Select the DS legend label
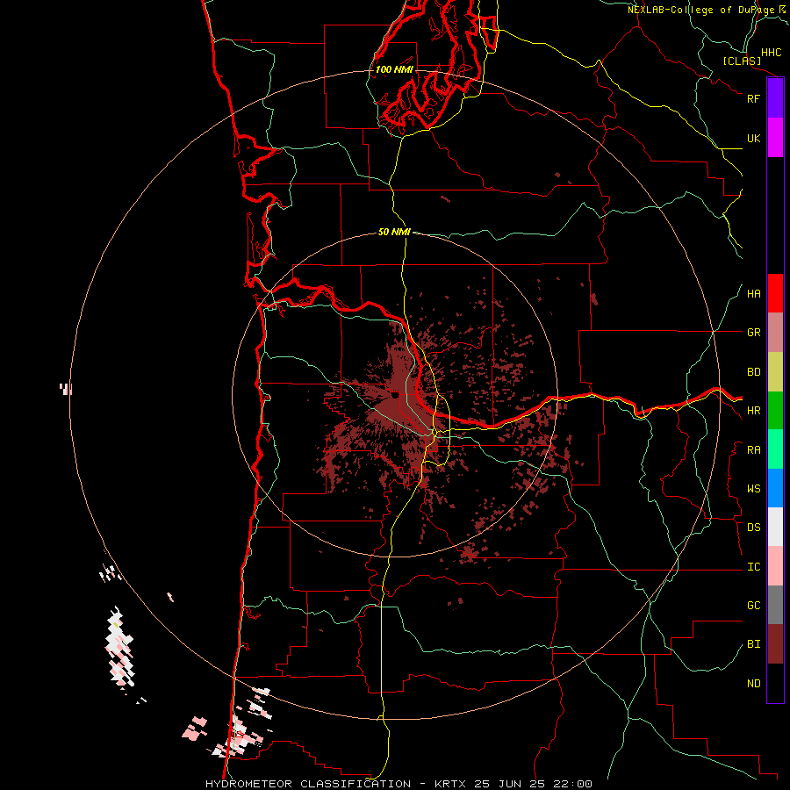790x790 pixels. tap(753, 528)
